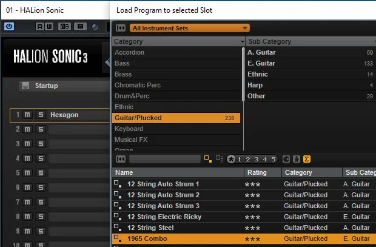Viewport: 376px width, 247px height.
Task: Select the 1965 Combo program
Action: 244,239
